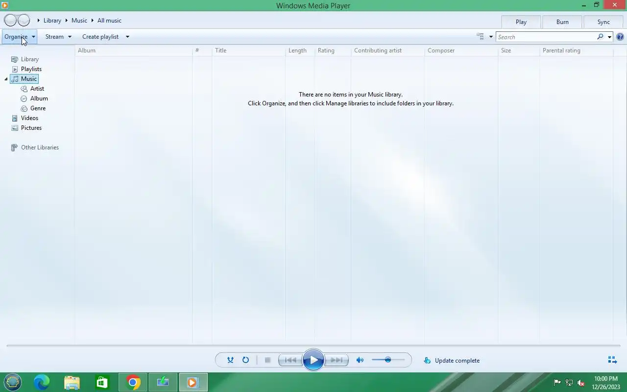Select Album under Music
Image resolution: width=627 pixels, height=392 pixels.
coord(34,98)
